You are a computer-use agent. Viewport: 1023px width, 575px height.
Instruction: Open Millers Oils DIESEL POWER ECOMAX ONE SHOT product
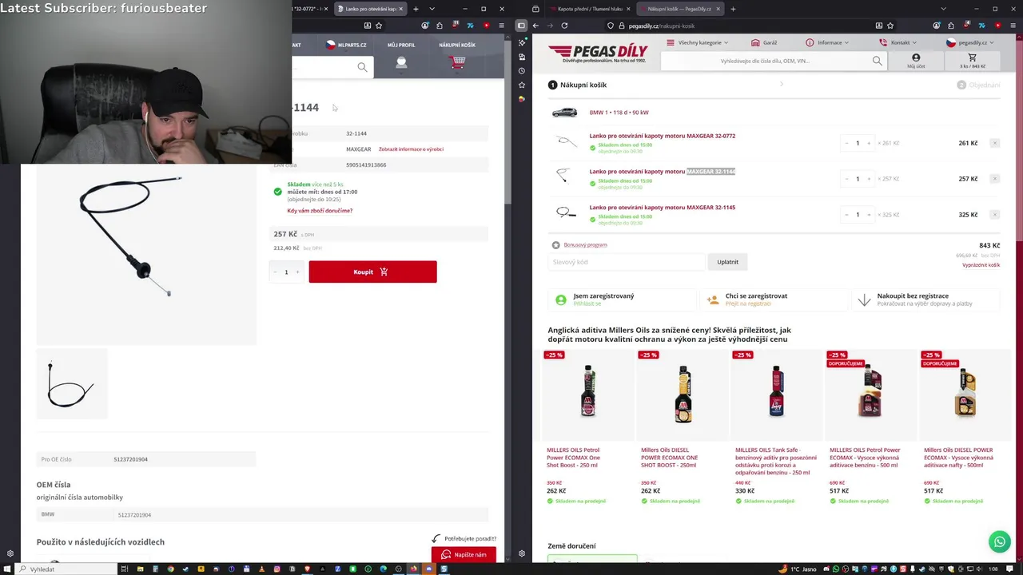pyautogui.click(x=682, y=427)
